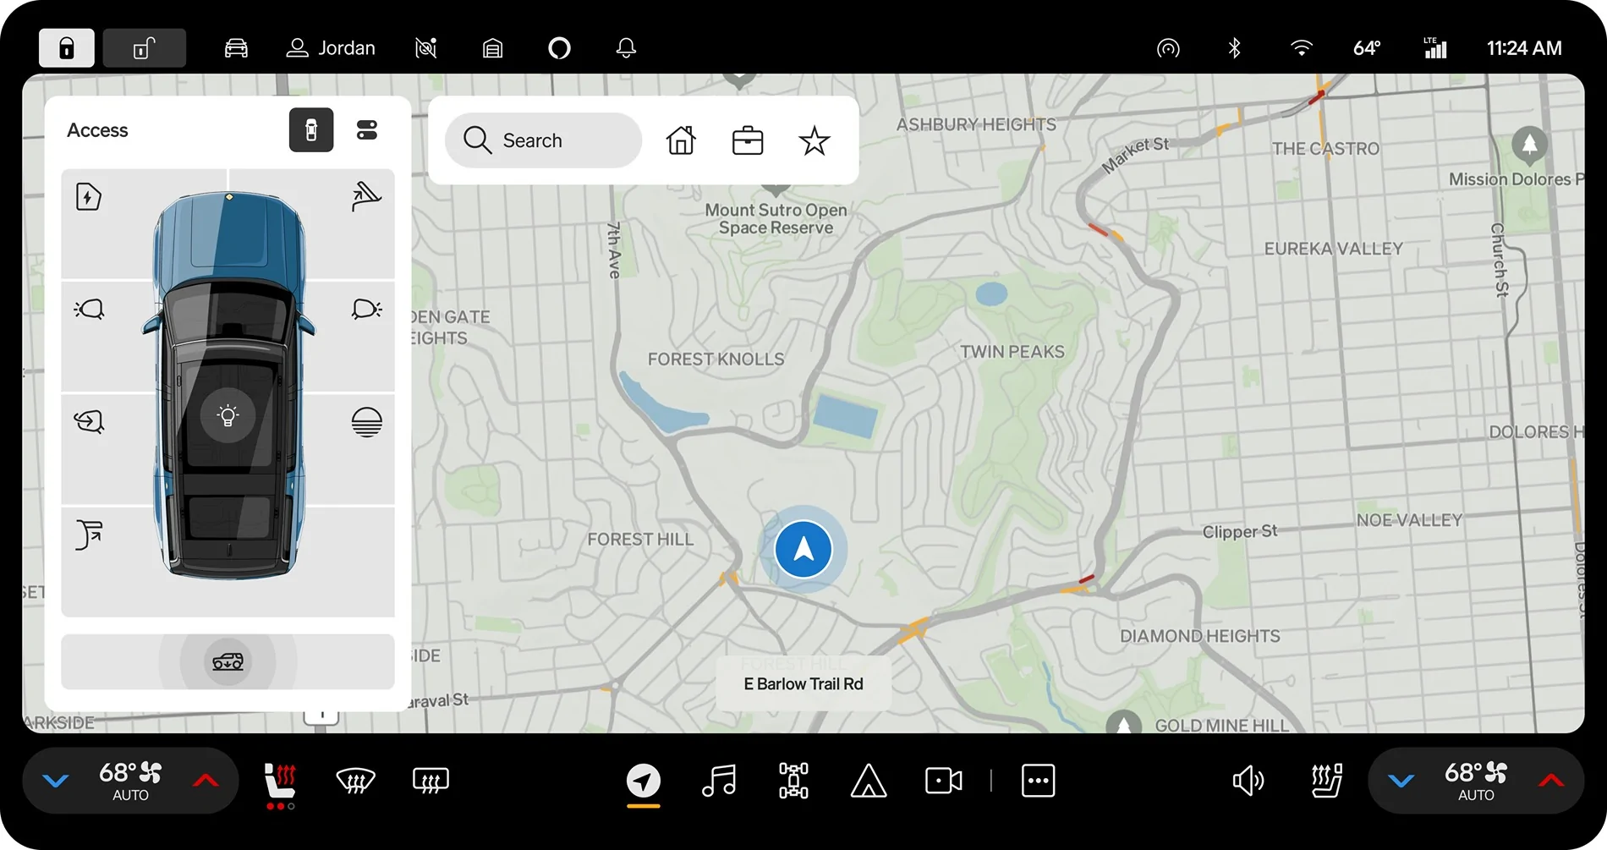The width and height of the screenshot is (1607, 850).
Task: Turn on rear window defrost
Action: click(x=431, y=780)
